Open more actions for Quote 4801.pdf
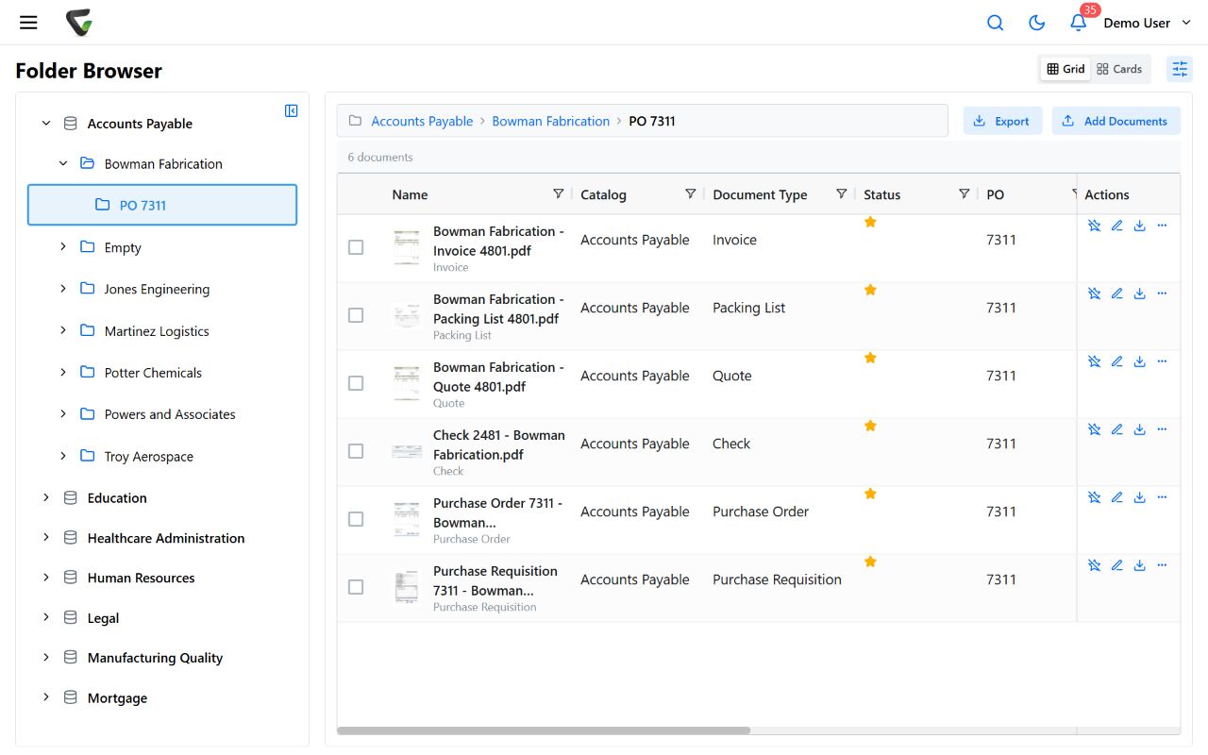The image size is (1208, 755). [x=1162, y=361]
